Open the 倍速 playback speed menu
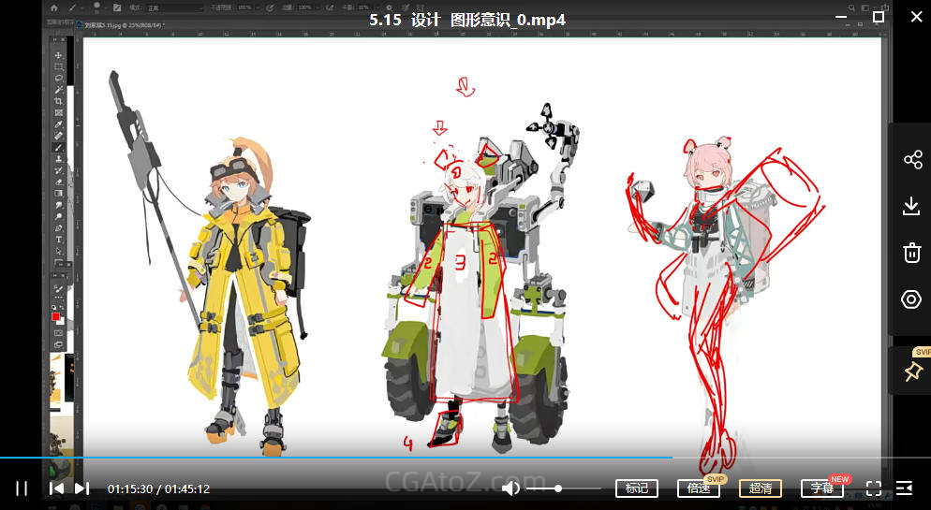Image resolution: width=931 pixels, height=510 pixels. [698, 488]
